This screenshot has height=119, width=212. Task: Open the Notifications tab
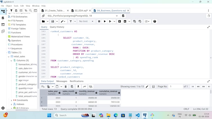pyautogui.click(x=76, y=81)
